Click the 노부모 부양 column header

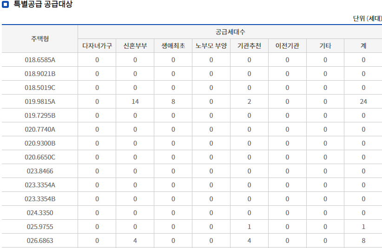(x=211, y=46)
